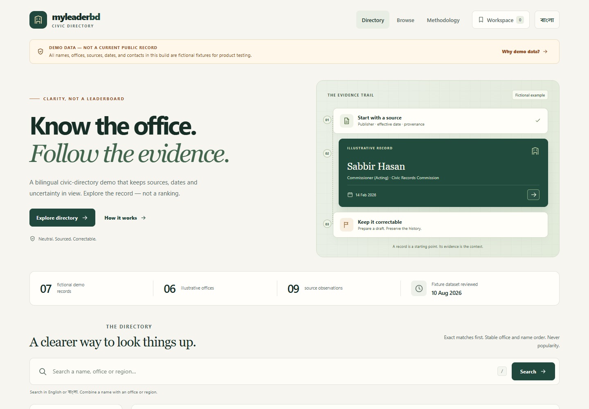The image size is (589, 409).
Task: Click the flag icon on Keep it correctable
Action: pyautogui.click(x=346, y=225)
